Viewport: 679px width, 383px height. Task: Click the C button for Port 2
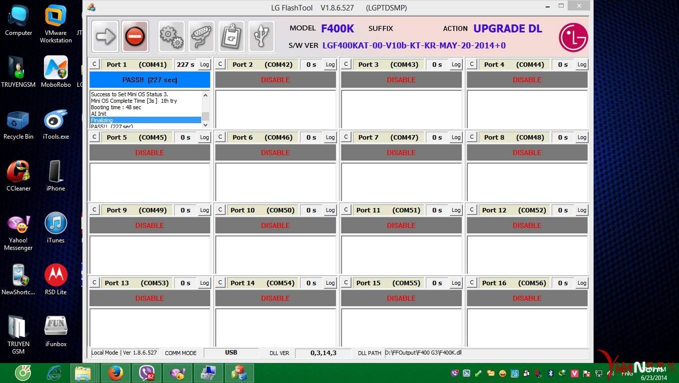(220, 64)
